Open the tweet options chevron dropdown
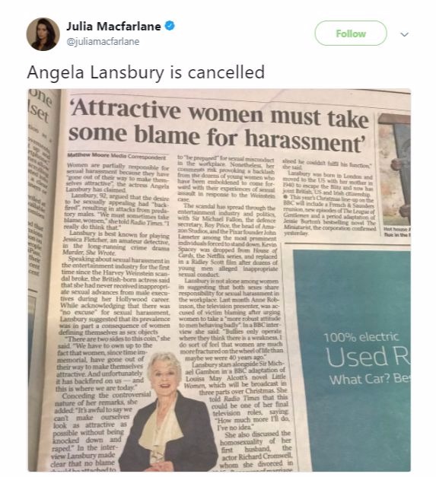The width and height of the screenshot is (436, 477). pyautogui.click(x=404, y=34)
